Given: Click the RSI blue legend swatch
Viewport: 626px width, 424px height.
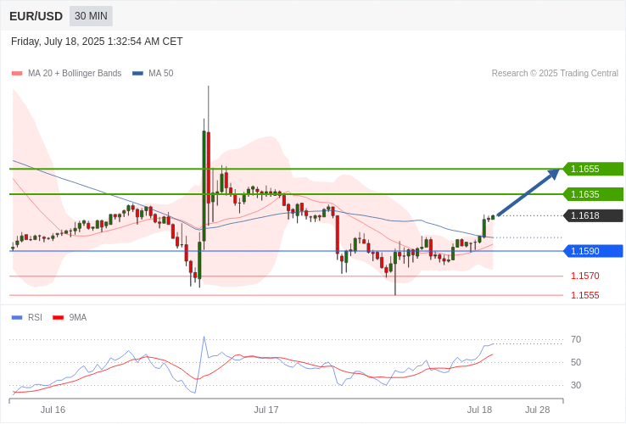Looking at the screenshot, I should click(x=17, y=318).
